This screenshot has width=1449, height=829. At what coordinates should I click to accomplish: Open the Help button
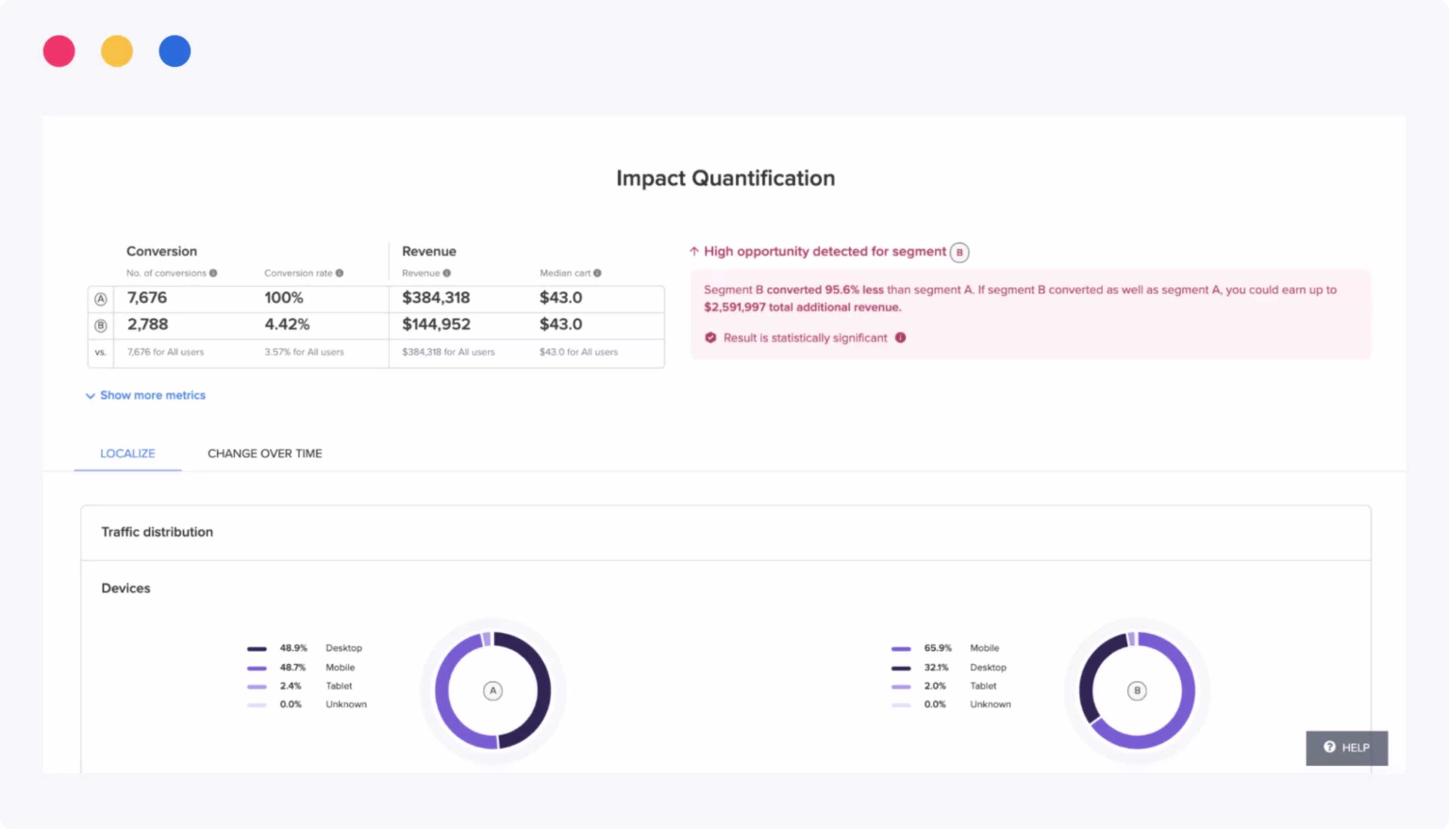[1346, 748]
